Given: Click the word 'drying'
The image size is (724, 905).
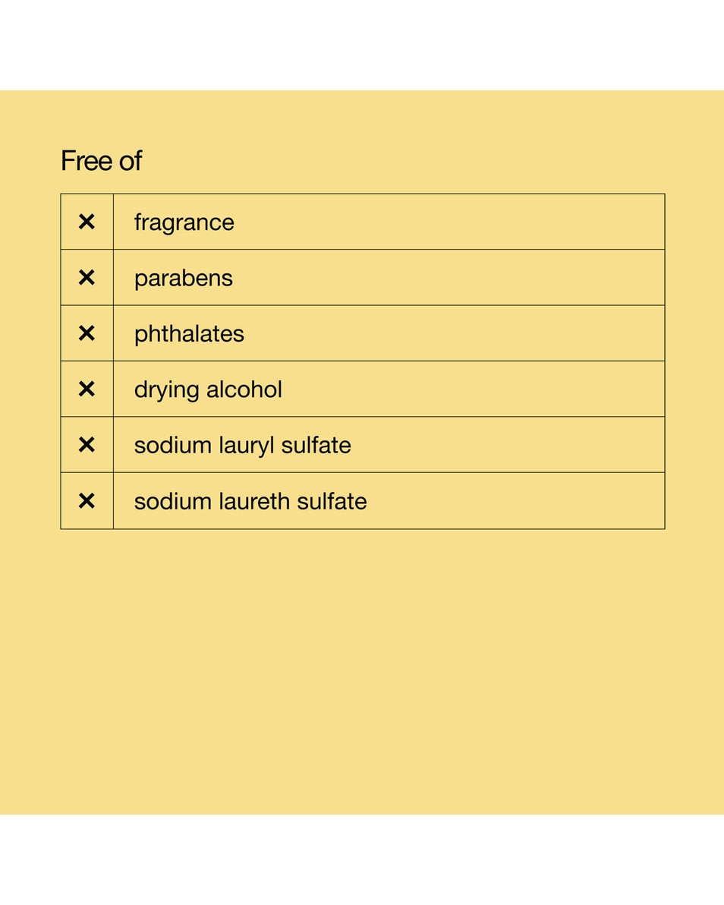Looking at the screenshot, I should [167, 390].
